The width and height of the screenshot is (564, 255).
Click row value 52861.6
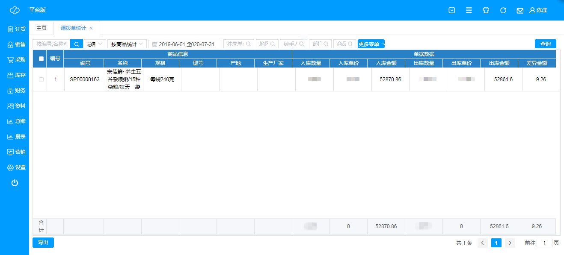click(504, 79)
